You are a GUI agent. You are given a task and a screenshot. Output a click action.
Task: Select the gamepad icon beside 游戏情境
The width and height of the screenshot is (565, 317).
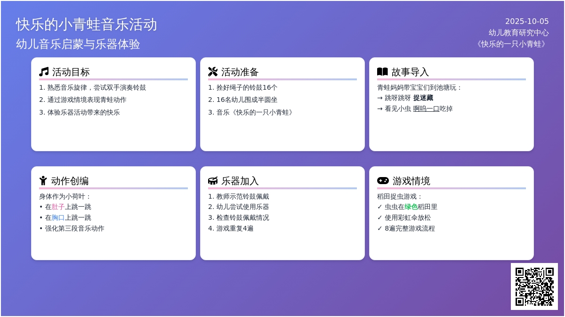point(383,181)
